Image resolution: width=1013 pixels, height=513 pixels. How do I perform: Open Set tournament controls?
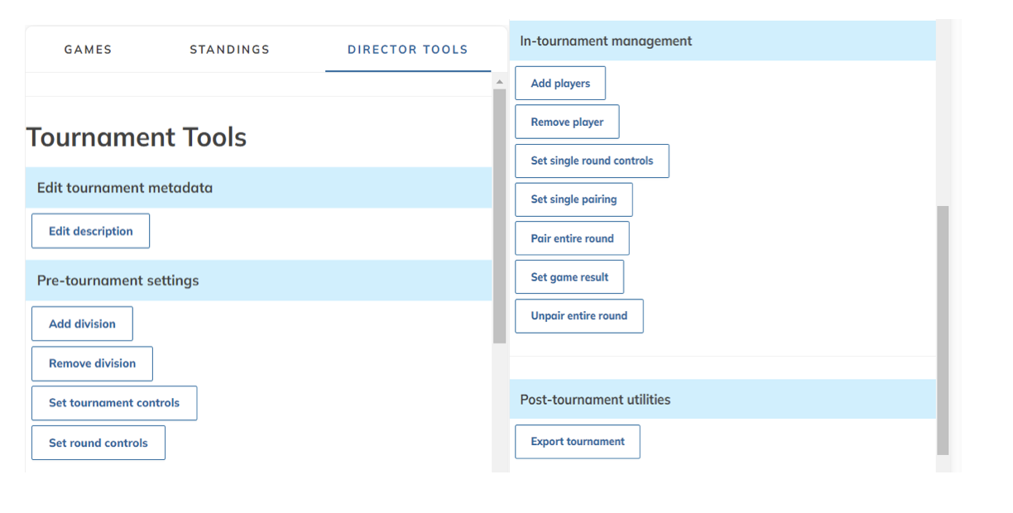click(x=114, y=403)
